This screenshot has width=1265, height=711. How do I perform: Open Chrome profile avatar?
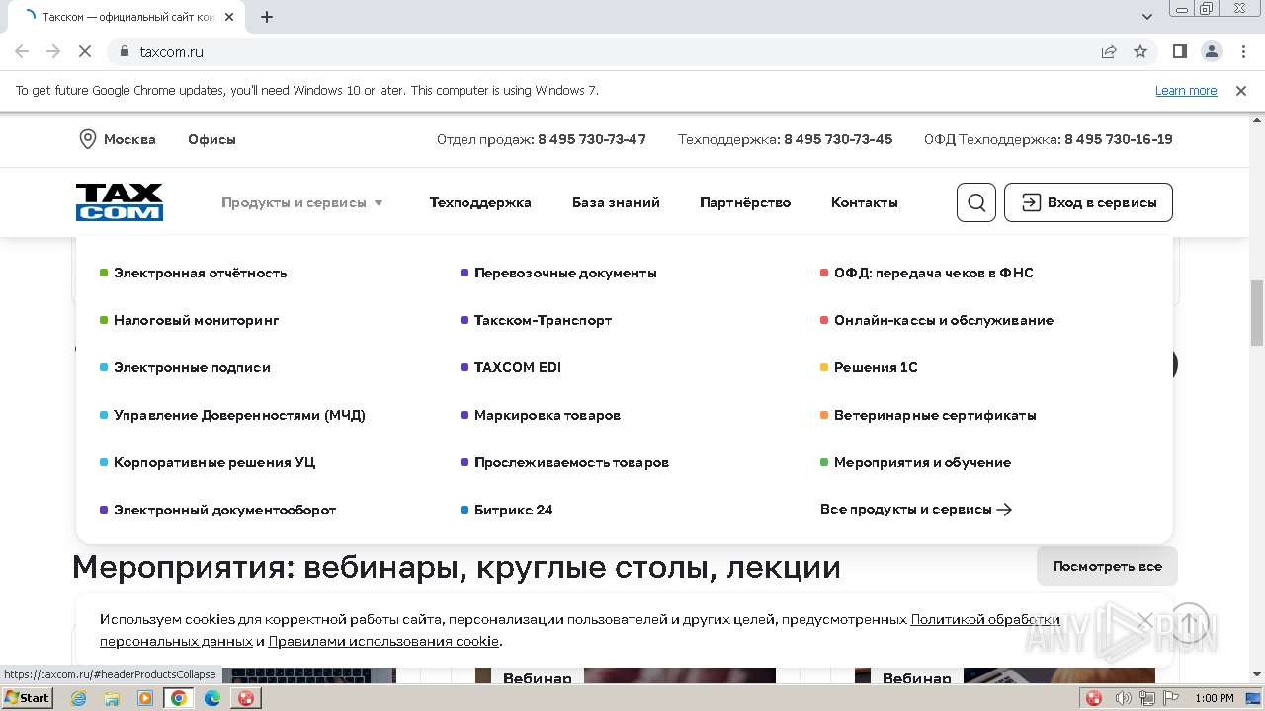tap(1212, 51)
